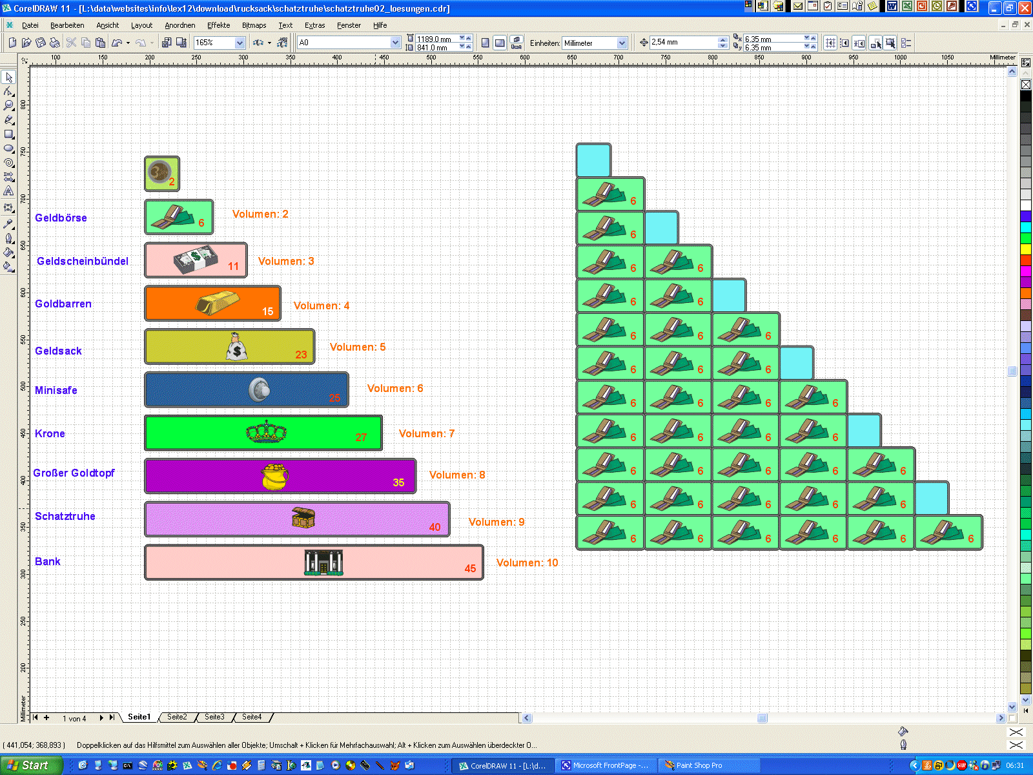Open the Options dialog button
Viewport: 1033px width, 775px height.
tap(906, 43)
